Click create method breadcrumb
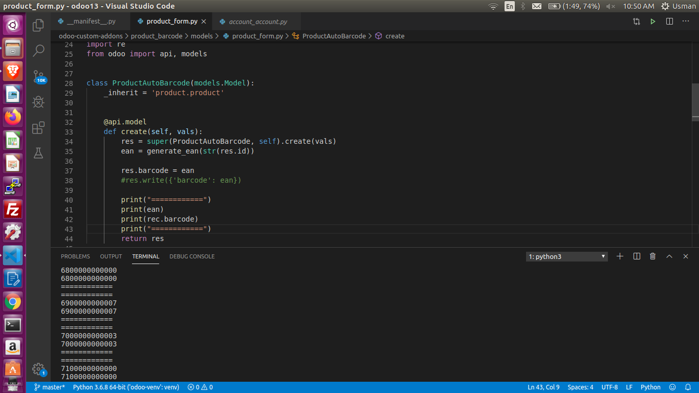Screen dimensions: 699x393 coord(390,36)
